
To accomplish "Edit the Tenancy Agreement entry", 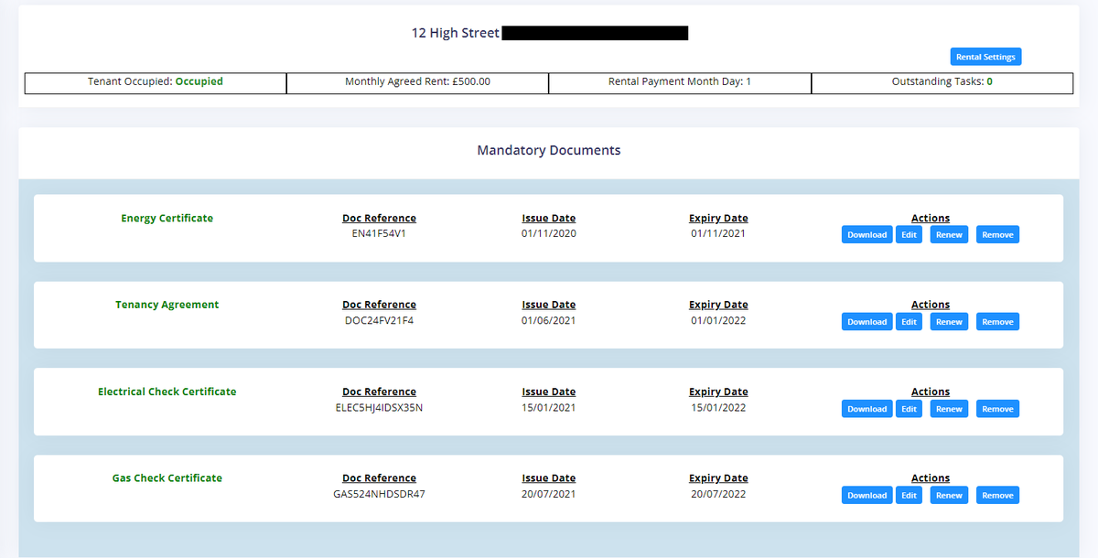I will pos(909,322).
